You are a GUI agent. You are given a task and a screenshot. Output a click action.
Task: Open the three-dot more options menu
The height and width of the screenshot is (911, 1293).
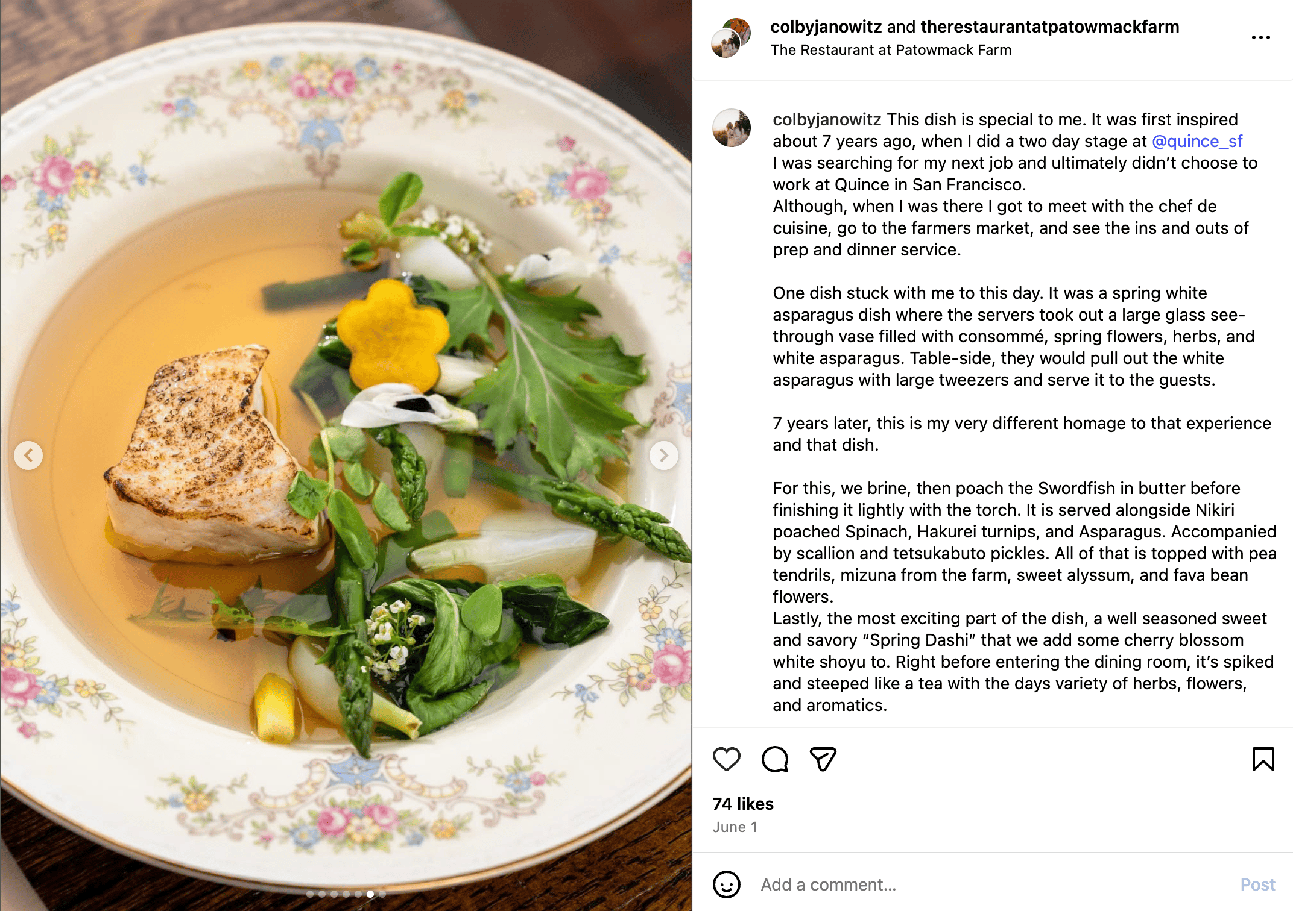tap(1260, 37)
